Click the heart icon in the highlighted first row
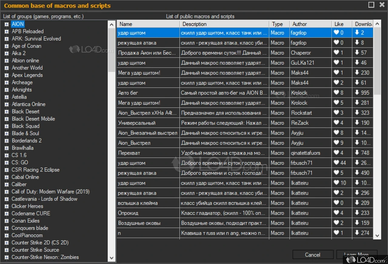This screenshot has height=264, width=388. click(x=336, y=33)
